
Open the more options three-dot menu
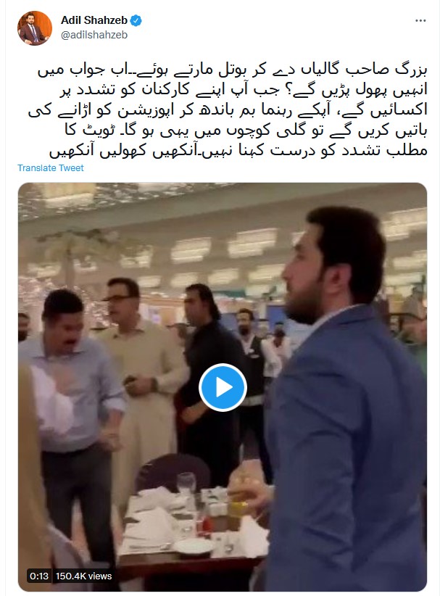[x=420, y=20]
